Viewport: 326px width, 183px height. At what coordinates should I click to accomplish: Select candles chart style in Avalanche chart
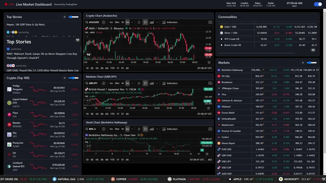point(145,22)
